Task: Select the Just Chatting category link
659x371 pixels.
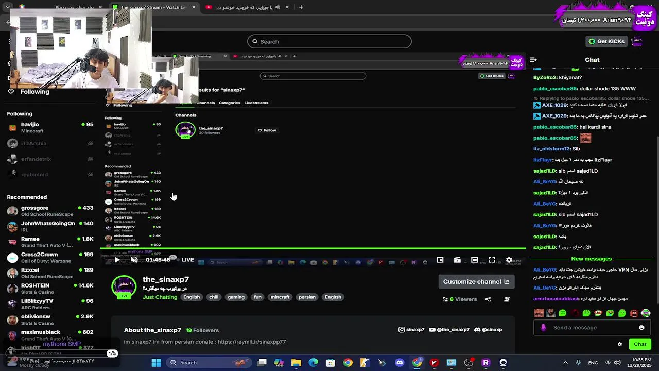Action: (160, 297)
